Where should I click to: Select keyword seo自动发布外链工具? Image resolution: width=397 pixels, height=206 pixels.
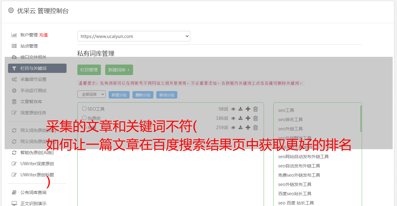pyautogui.click(x=299, y=166)
